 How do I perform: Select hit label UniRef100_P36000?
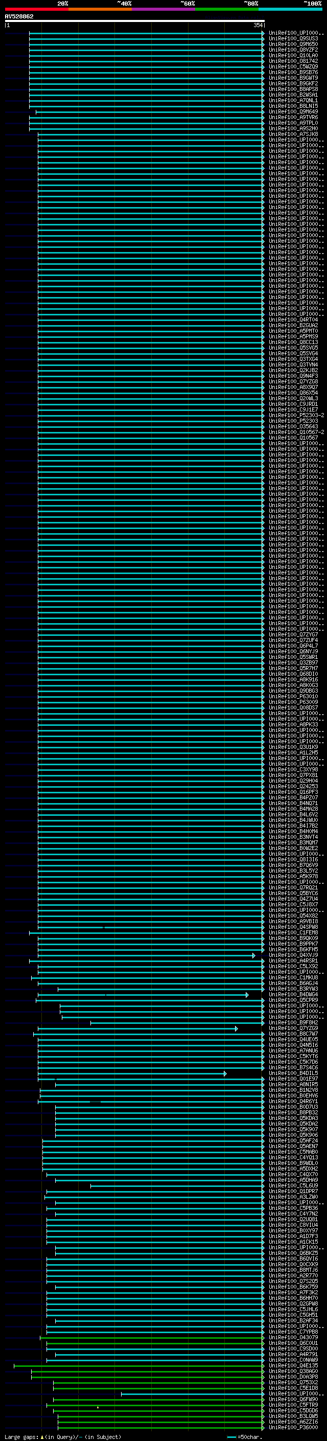click(293, 1427)
